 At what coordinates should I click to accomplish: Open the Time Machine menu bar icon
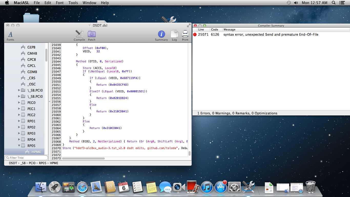click(289, 3)
